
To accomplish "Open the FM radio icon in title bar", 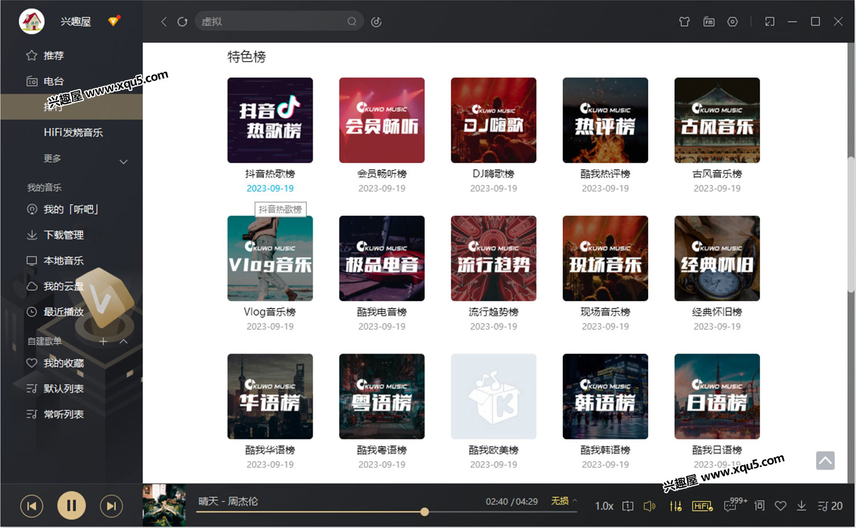I will point(709,22).
